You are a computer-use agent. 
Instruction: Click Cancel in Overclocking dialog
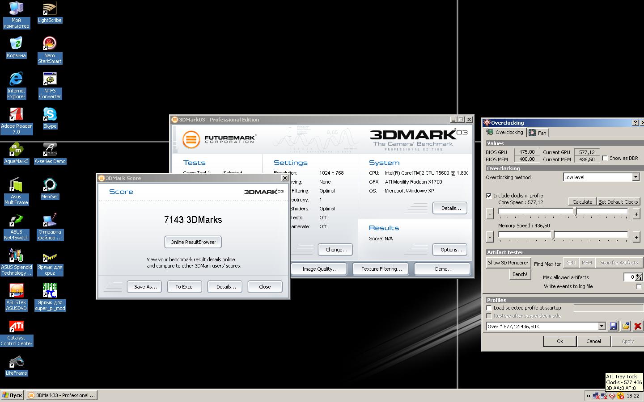(x=593, y=341)
